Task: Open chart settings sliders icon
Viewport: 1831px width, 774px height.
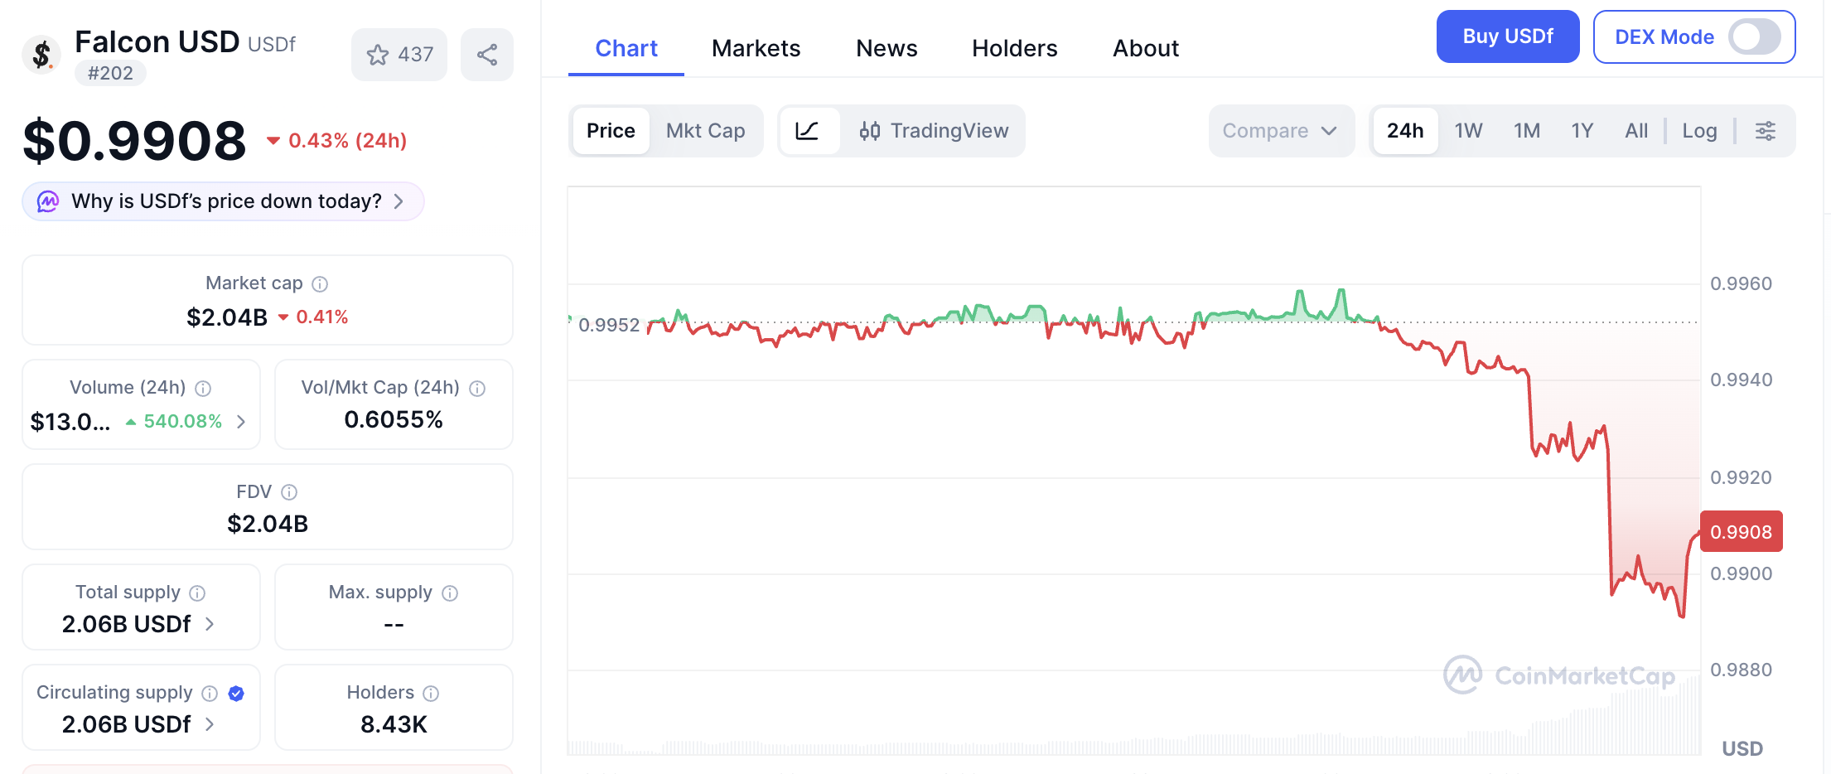Action: (x=1766, y=131)
